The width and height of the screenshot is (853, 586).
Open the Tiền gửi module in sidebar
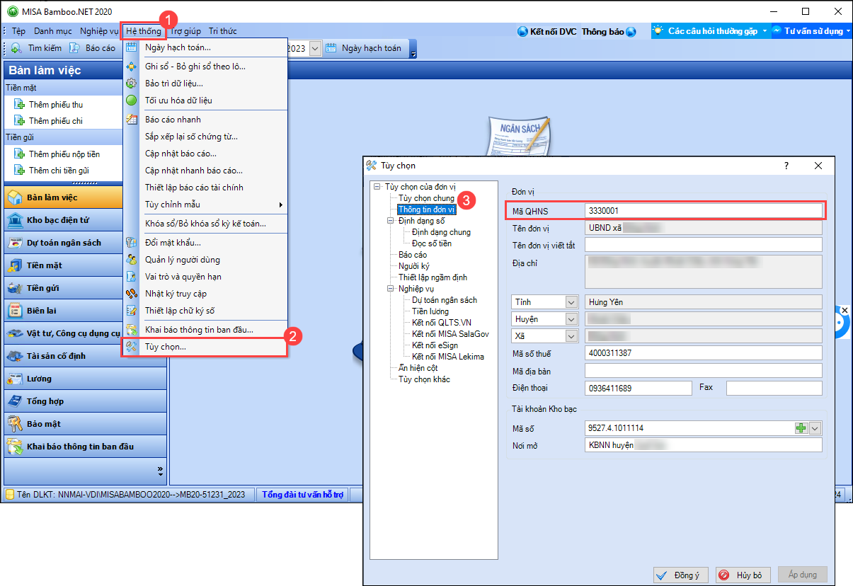click(x=85, y=288)
